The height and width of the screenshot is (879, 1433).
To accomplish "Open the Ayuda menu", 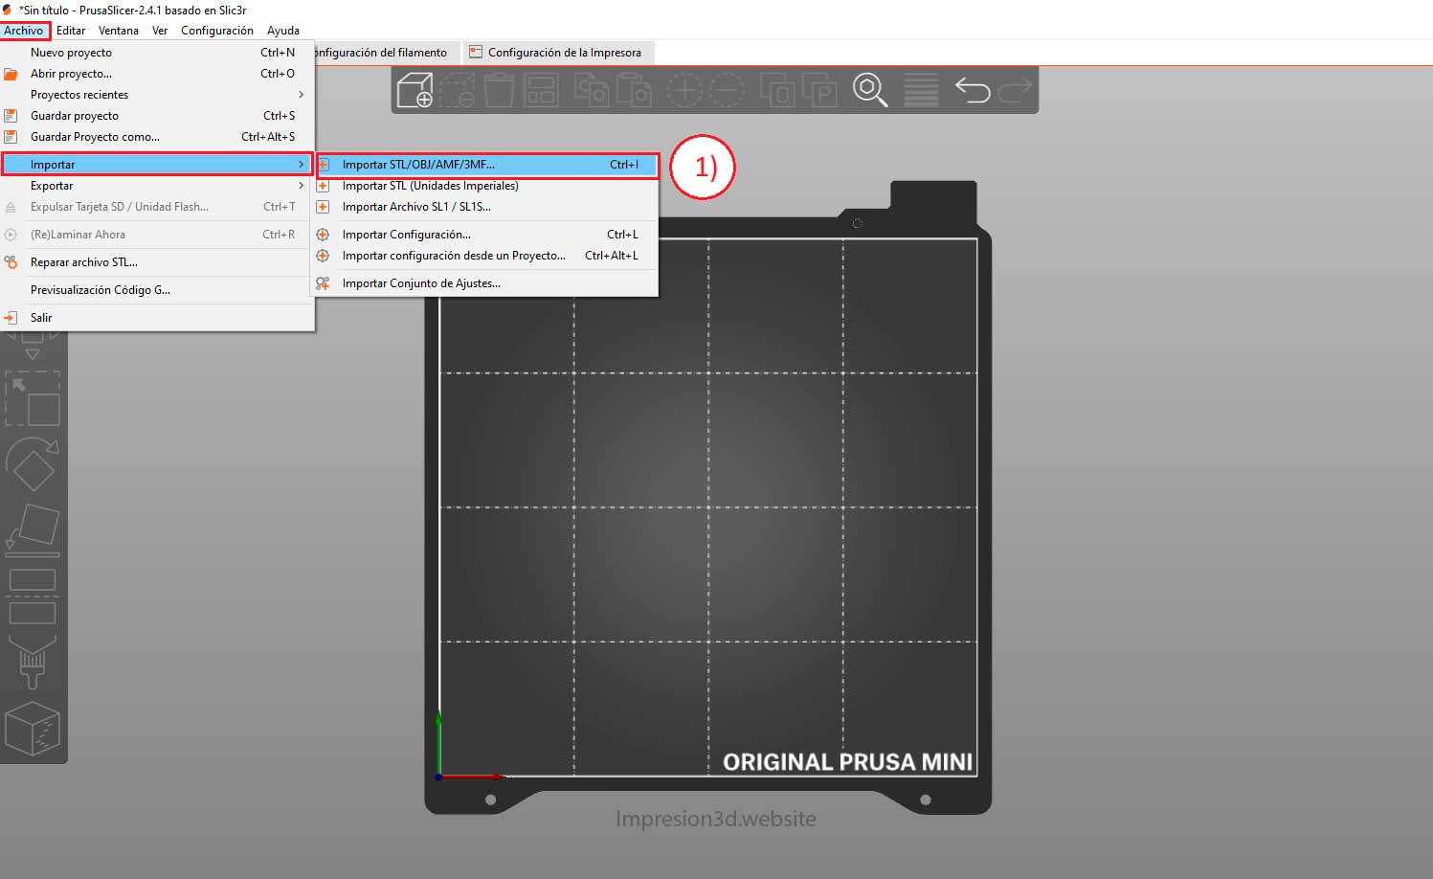I will pos(283,31).
